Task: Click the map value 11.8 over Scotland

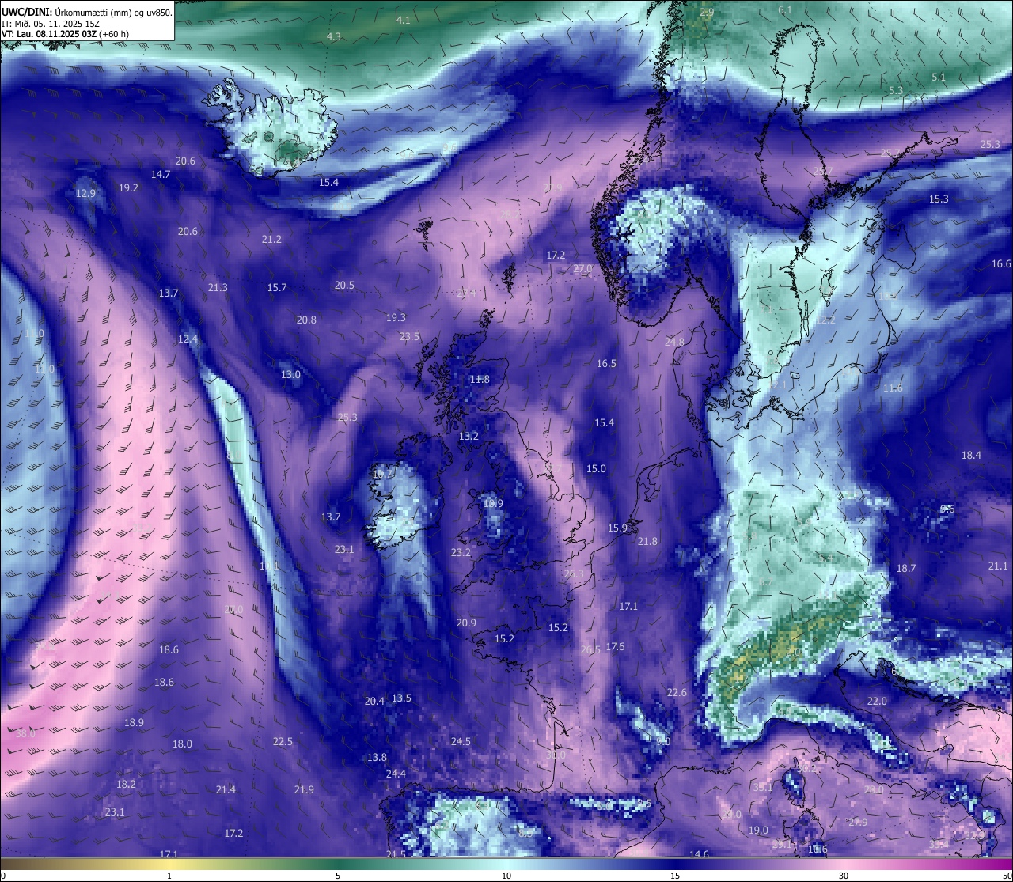Action: [480, 380]
